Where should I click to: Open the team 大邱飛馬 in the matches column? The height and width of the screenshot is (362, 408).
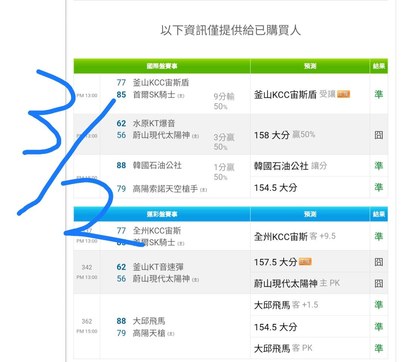pyautogui.click(x=149, y=321)
